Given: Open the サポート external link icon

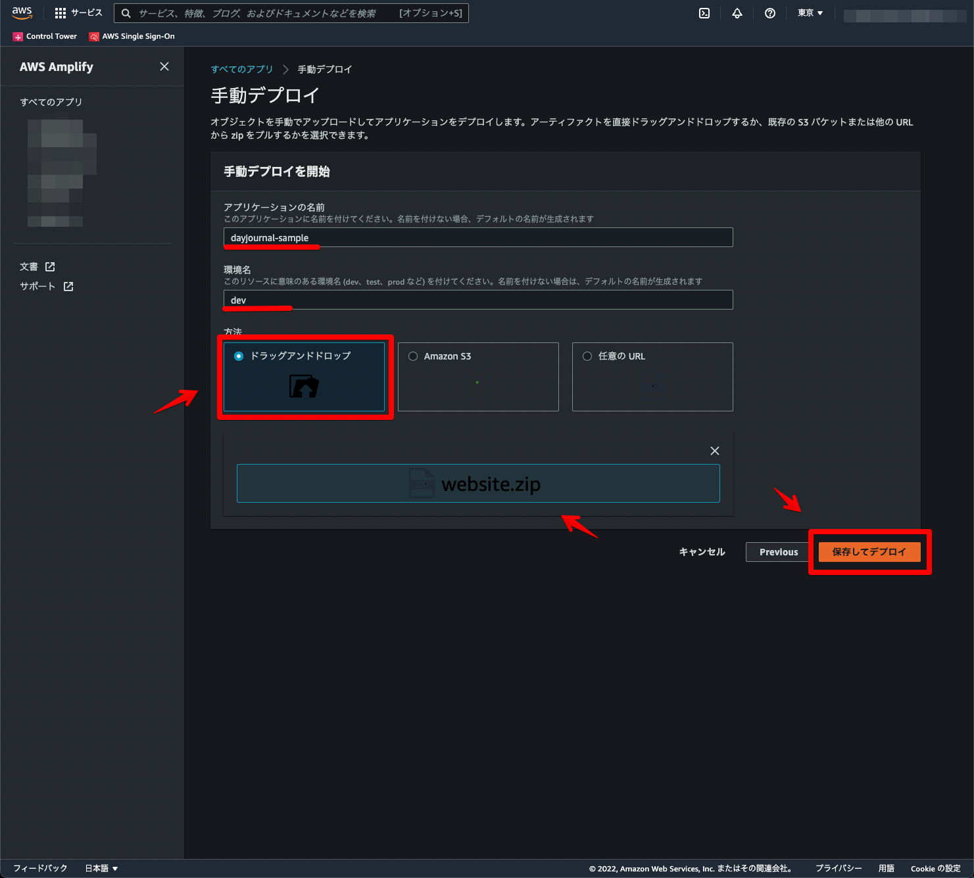Looking at the screenshot, I should (x=67, y=286).
